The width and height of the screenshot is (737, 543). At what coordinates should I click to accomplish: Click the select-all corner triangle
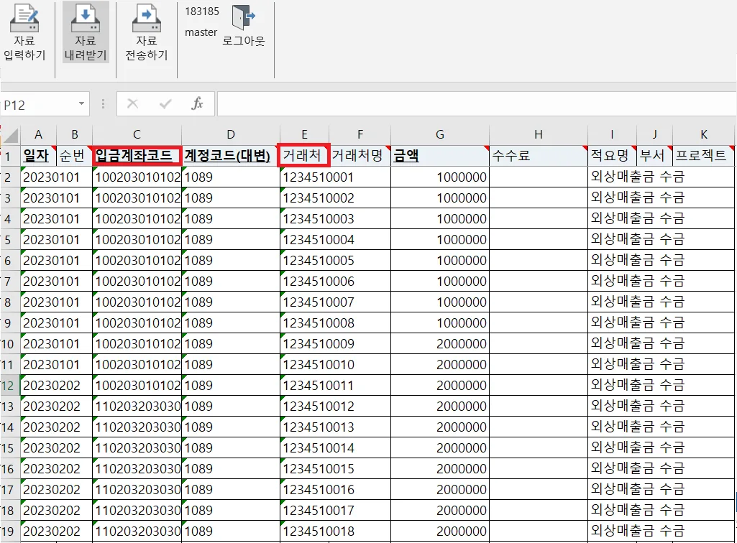point(10,135)
